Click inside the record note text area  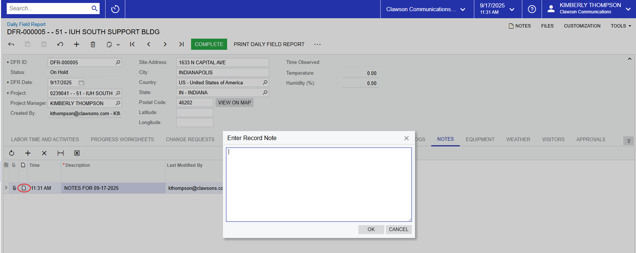[x=319, y=184]
